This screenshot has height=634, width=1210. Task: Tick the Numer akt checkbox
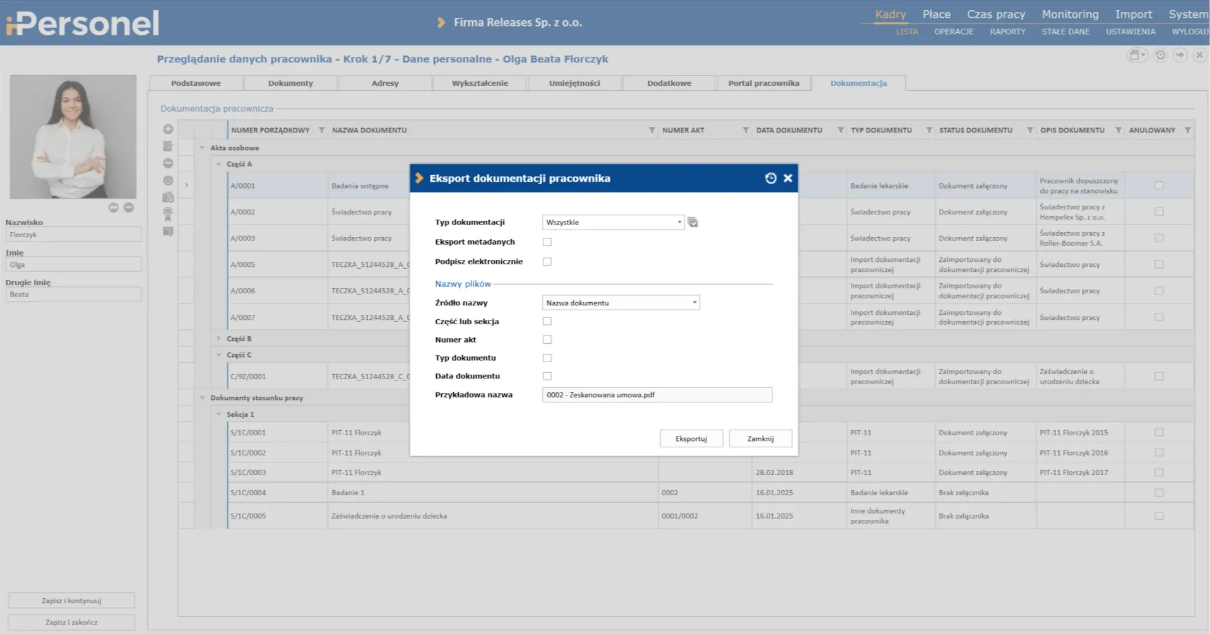[547, 340]
